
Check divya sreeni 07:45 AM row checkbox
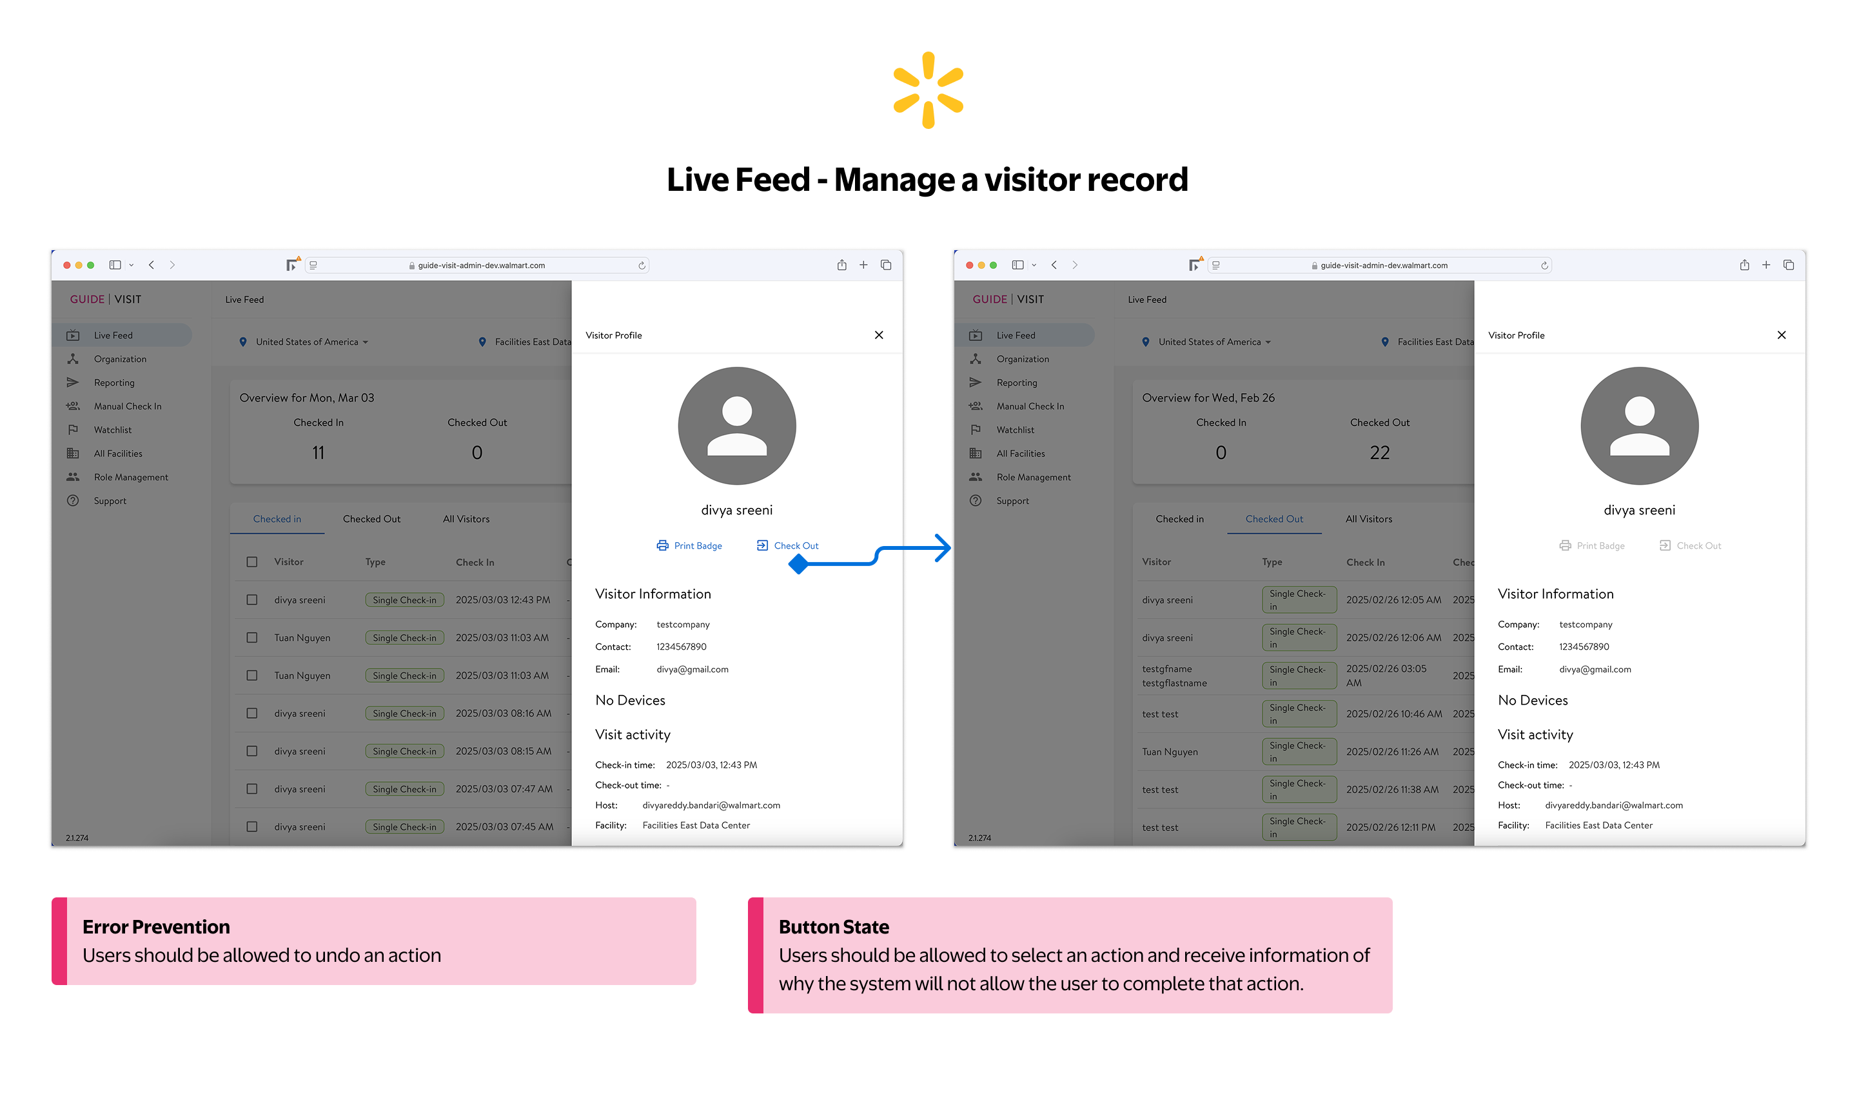point(252,826)
